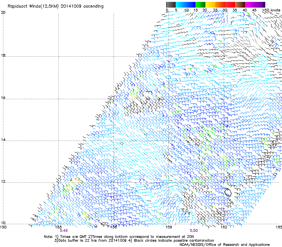Click the "5" label under the color bar
Image resolution: width=282 pixels, height=247 pixels.
tap(176, 10)
